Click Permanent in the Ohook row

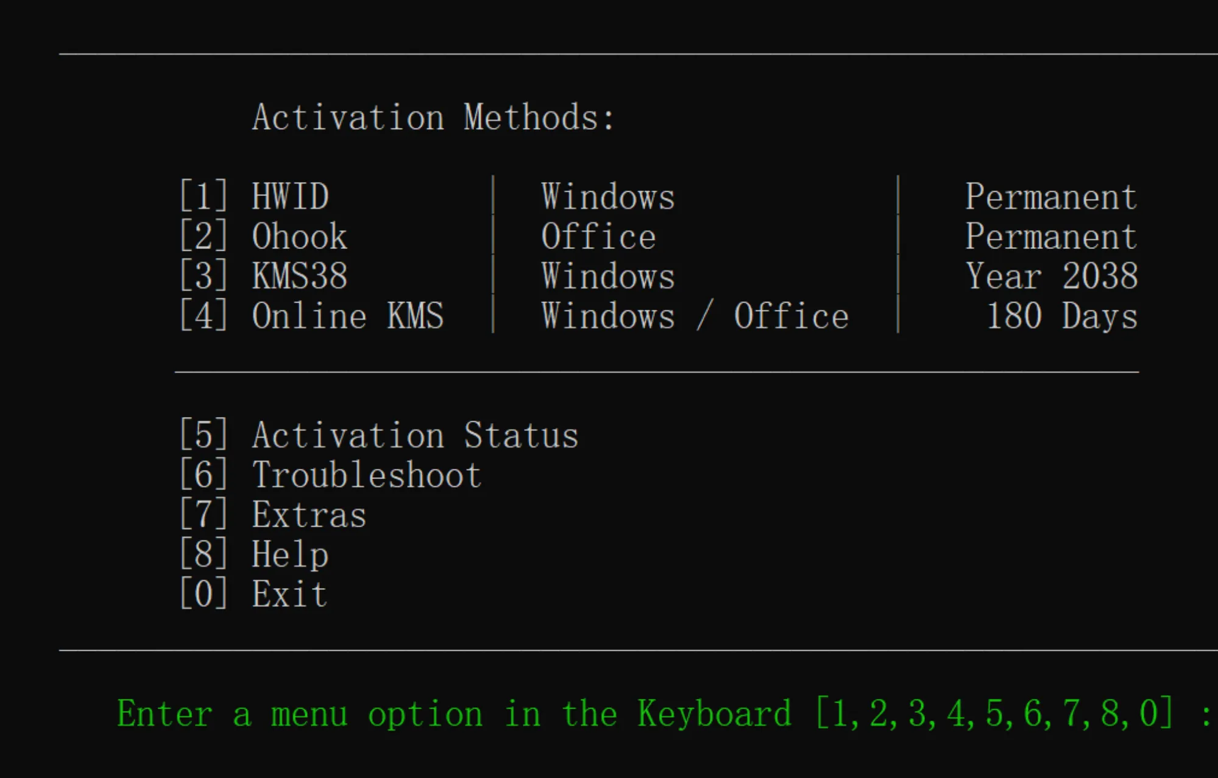(x=1051, y=236)
